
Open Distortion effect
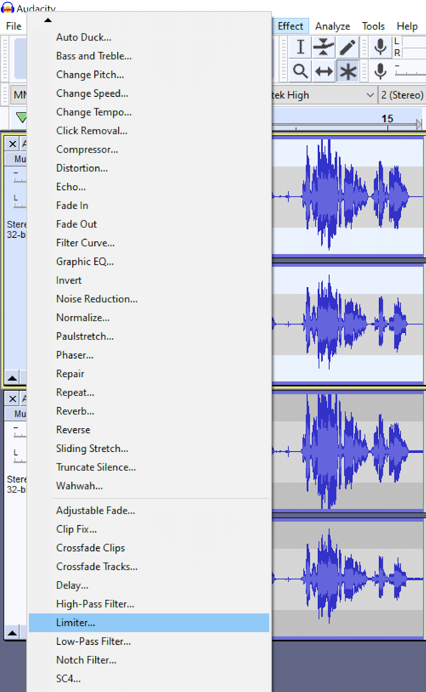coord(149,168)
